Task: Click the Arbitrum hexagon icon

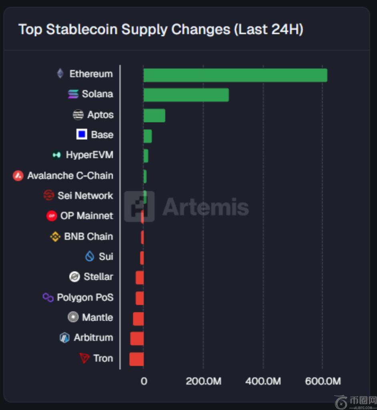Action: click(x=64, y=338)
